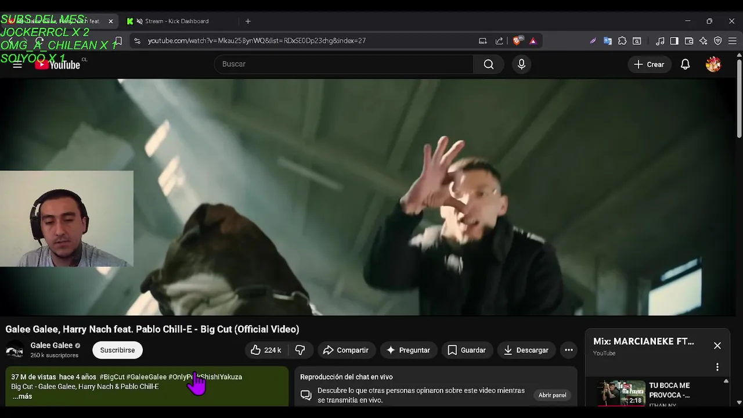Click the install app icon in address bar

(x=482, y=41)
